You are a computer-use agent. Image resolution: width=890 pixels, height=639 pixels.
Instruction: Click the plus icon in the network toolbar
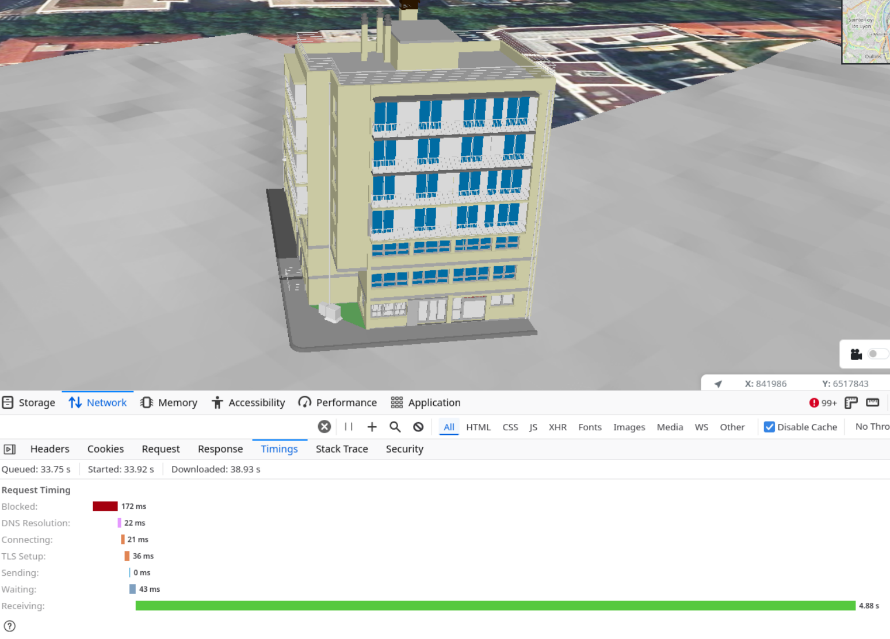(372, 427)
